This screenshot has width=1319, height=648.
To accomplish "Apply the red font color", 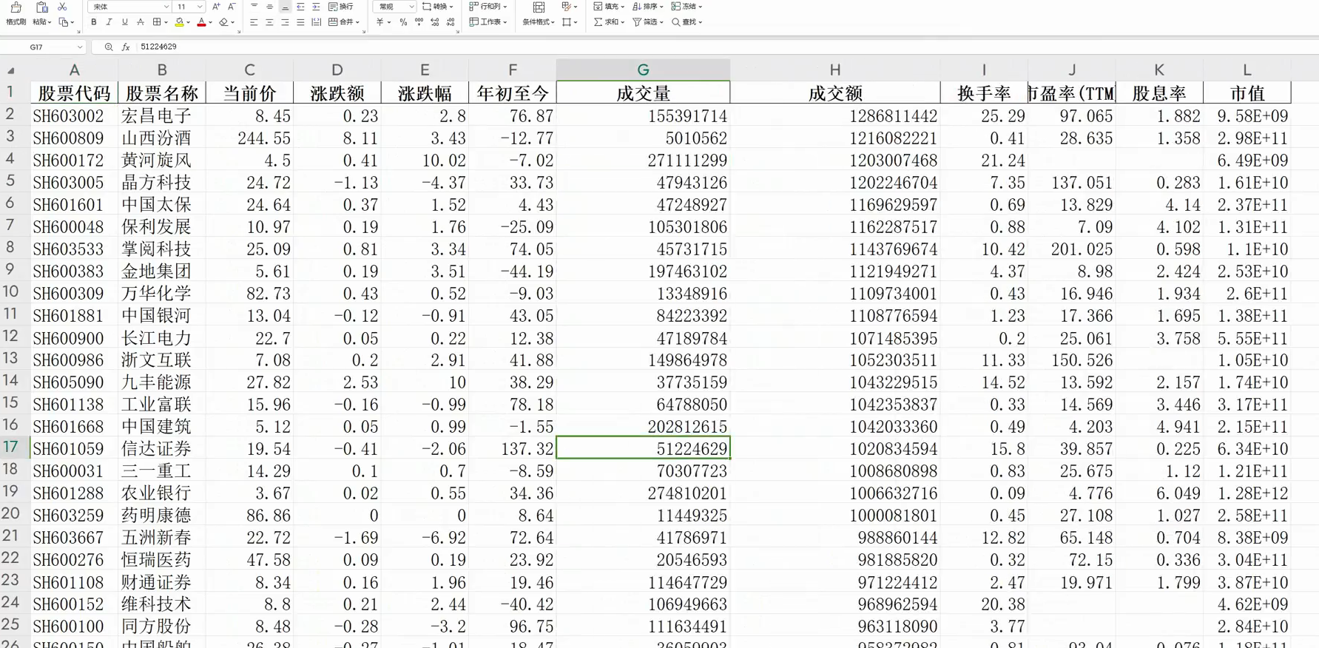I will (201, 22).
